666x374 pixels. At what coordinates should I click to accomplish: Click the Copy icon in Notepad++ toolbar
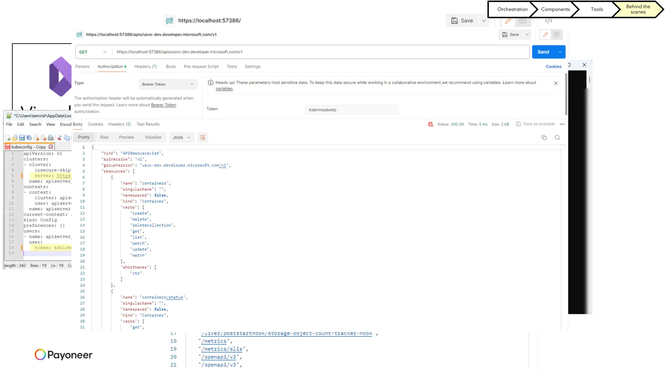67,138
